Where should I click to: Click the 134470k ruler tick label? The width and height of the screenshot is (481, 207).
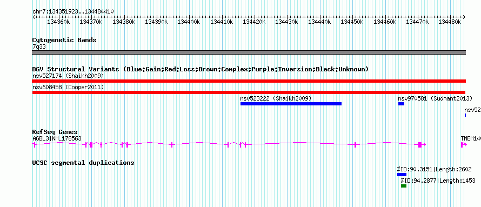click(x=418, y=22)
